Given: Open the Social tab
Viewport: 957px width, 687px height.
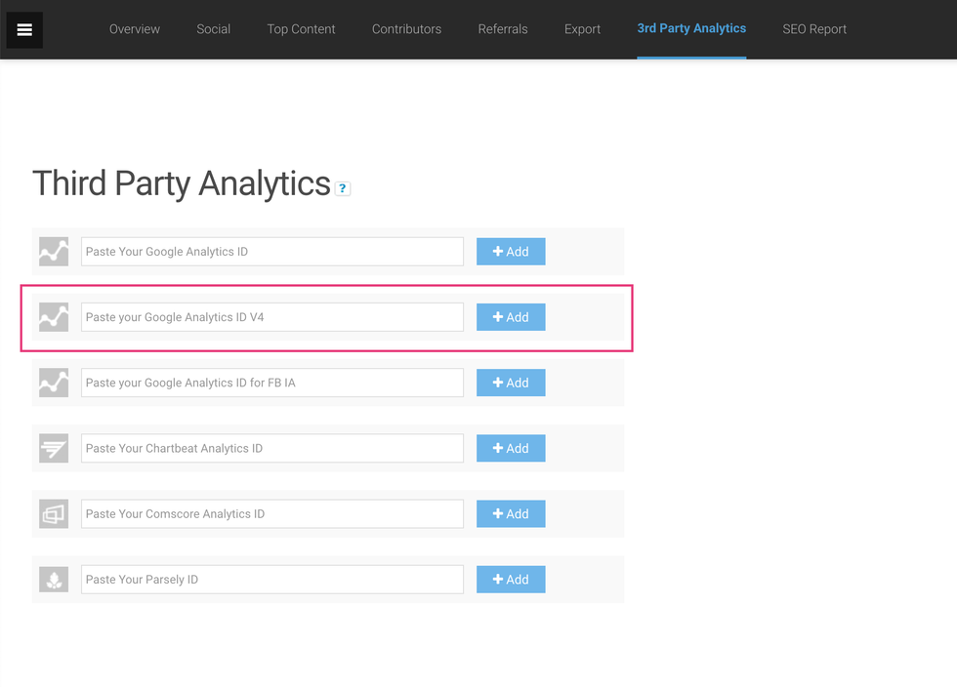Looking at the screenshot, I should coord(213,29).
